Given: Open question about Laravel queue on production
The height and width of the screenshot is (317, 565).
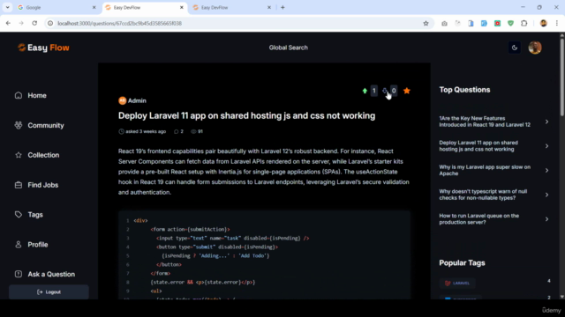Looking at the screenshot, I should (x=479, y=219).
